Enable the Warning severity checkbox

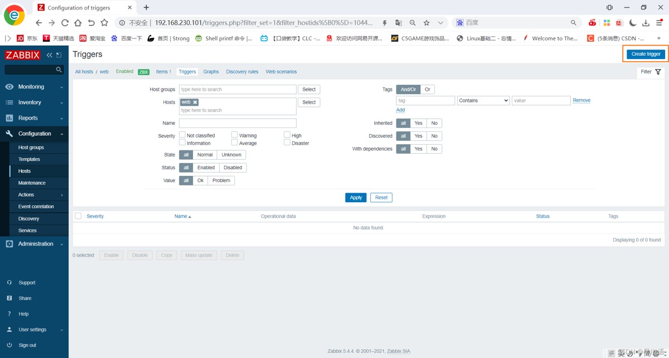pyautogui.click(x=234, y=135)
